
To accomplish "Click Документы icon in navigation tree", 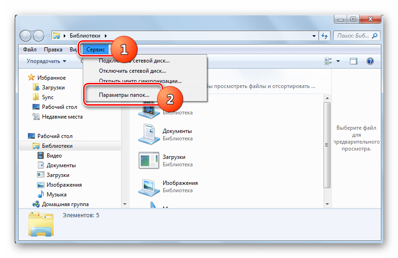I will 41,165.
